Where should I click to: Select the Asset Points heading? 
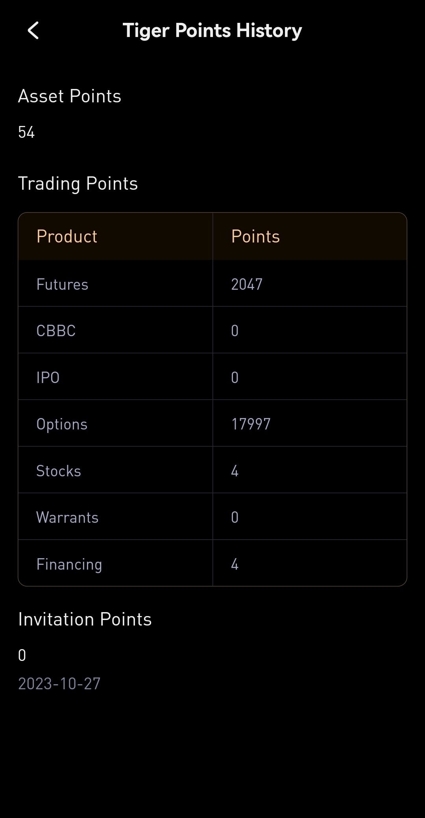pyautogui.click(x=70, y=96)
